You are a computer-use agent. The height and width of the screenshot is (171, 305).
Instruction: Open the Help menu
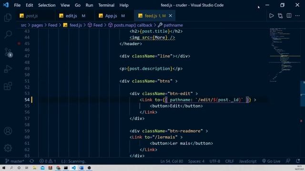pyautogui.click(x=124, y=5)
